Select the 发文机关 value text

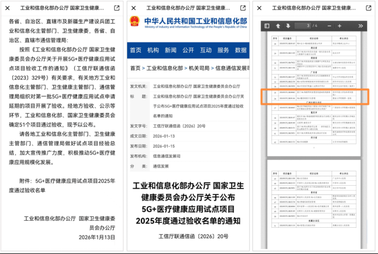pos(197,86)
